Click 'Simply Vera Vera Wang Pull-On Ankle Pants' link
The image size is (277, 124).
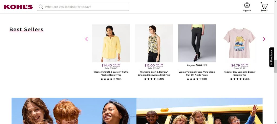point(197,73)
